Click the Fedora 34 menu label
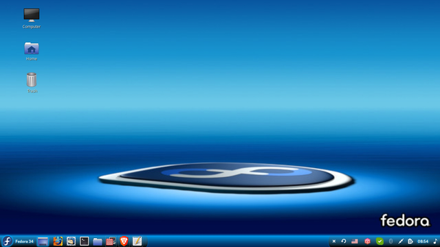This screenshot has width=440, height=247. tap(24, 242)
